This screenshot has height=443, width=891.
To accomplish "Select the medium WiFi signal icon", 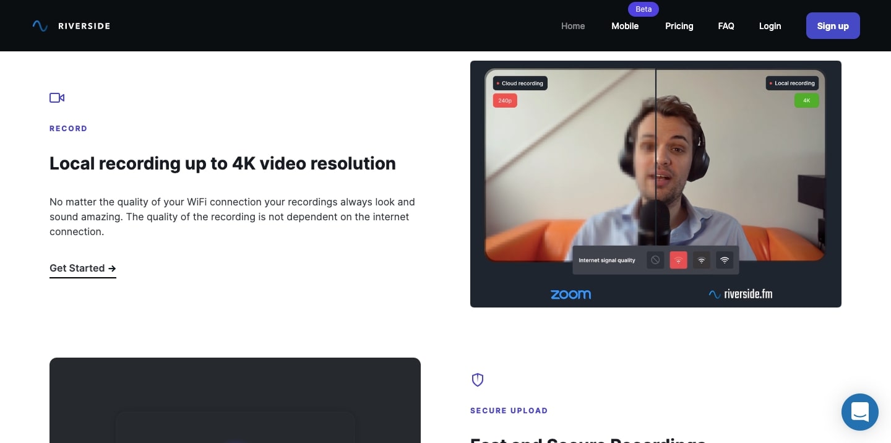I will pos(701,260).
